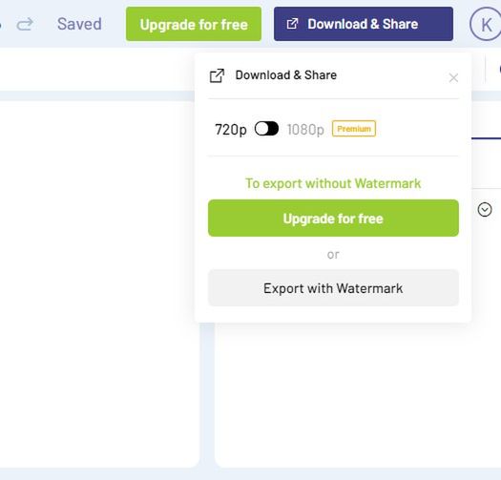
Task: Click the 'To export without Watermark' text
Action: 333,183
